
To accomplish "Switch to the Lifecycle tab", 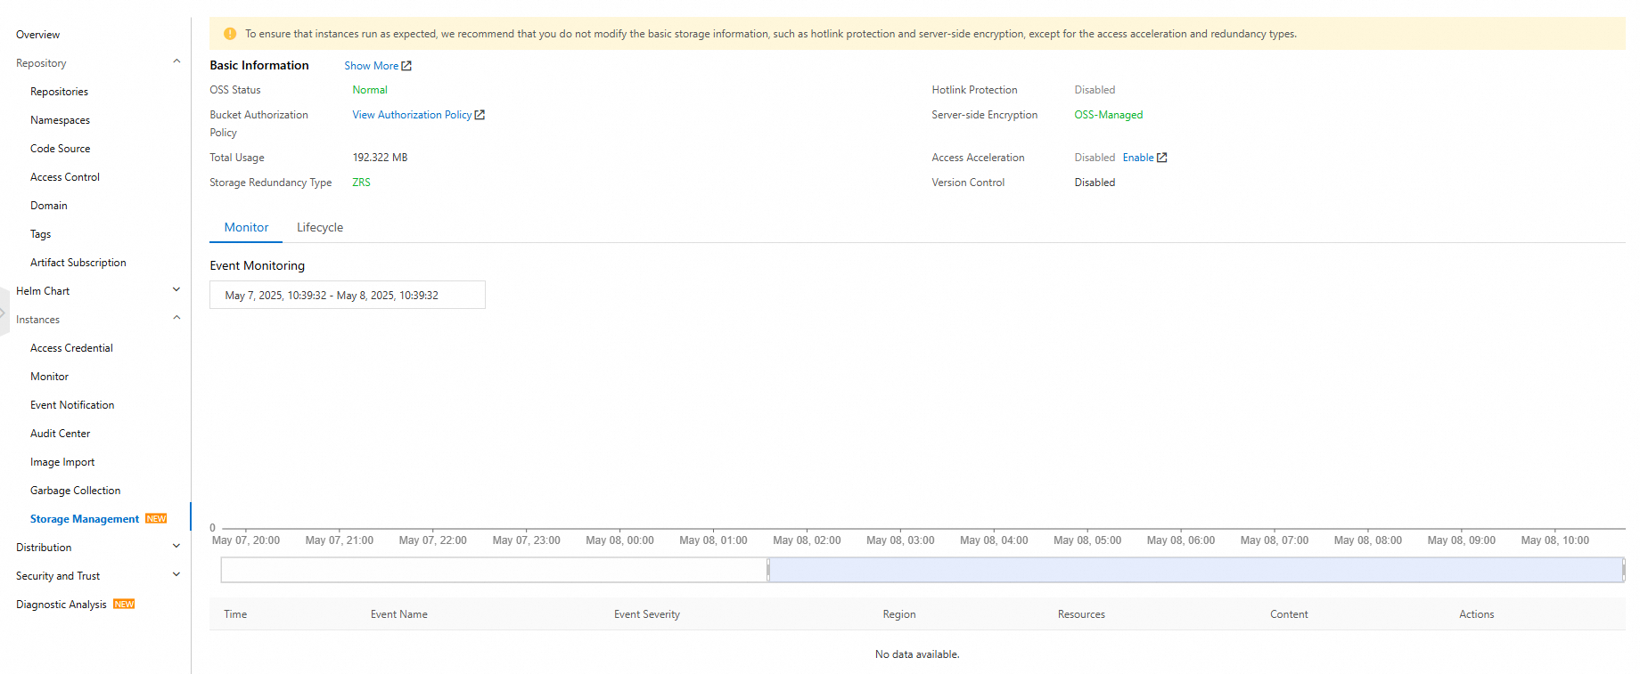I will 320,227.
